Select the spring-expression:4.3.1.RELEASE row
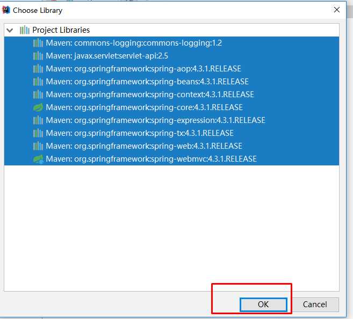 coord(171,120)
